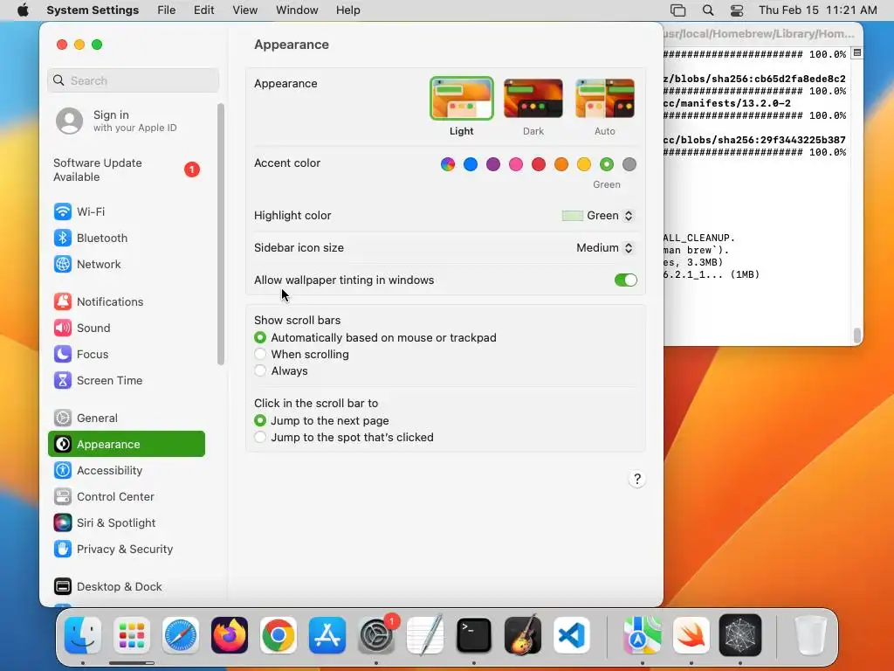Screen dimensions: 894x671
Task: Open Trash from the Dock
Action: pos(811,636)
